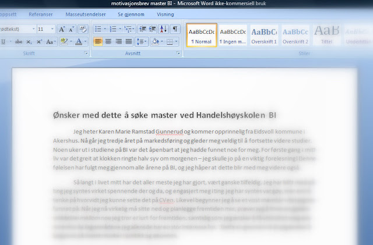Click the Shrink Font icon
Viewport: 373px width, 245px height.
pos(71,29)
